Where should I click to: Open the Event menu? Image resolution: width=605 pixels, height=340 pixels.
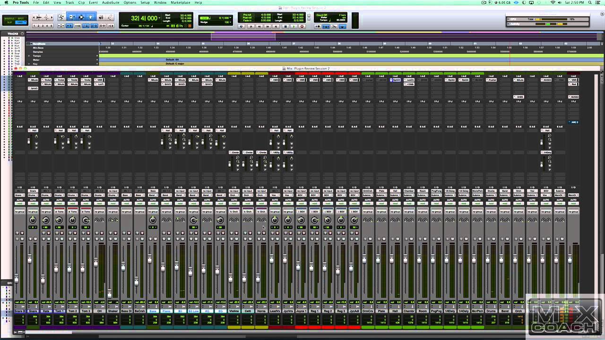[94, 2]
